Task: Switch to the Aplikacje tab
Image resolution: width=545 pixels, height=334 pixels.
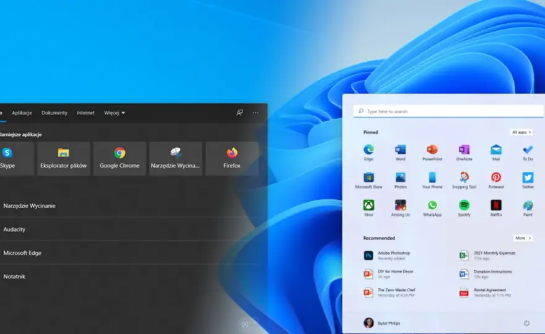Action: click(x=22, y=113)
